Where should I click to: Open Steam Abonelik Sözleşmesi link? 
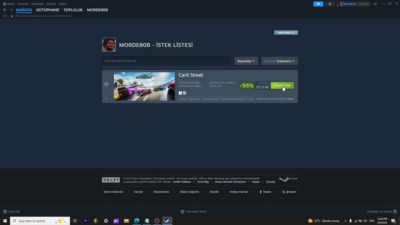point(230,182)
